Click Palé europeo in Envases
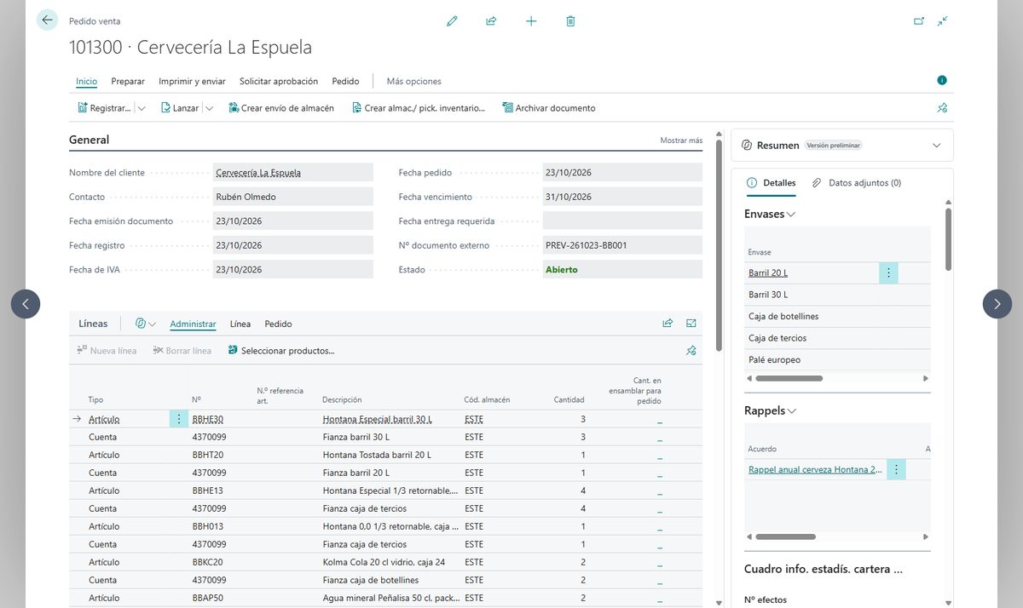This screenshot has height=608, width=1023. (x=775, y=359)
